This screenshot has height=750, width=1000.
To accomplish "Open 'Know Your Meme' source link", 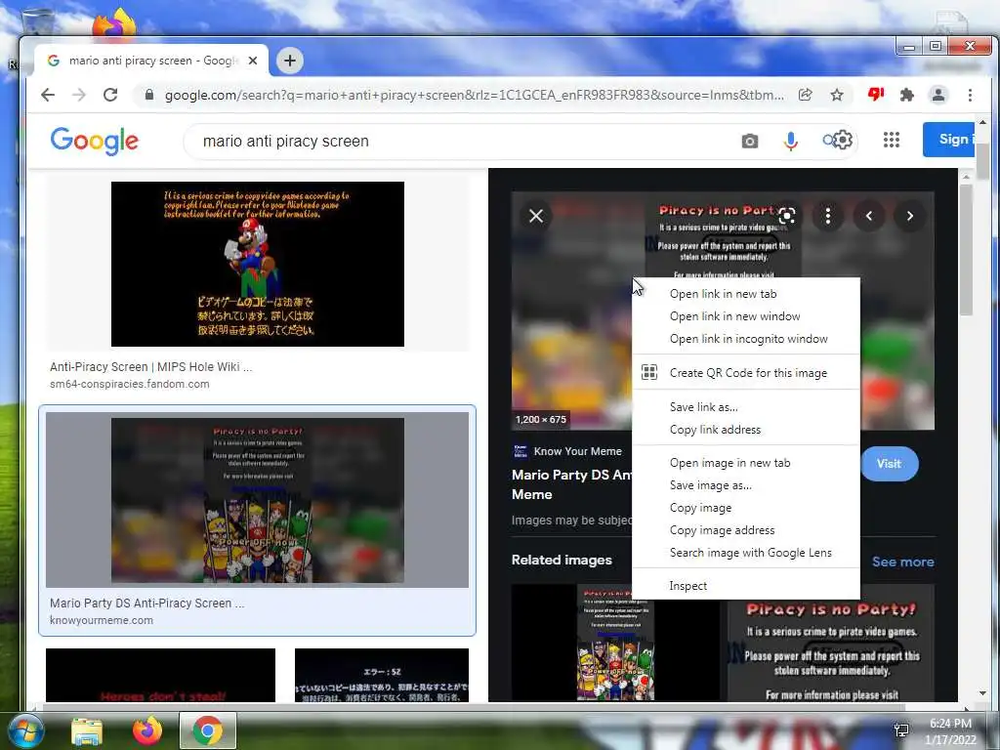I will (577, 451).
